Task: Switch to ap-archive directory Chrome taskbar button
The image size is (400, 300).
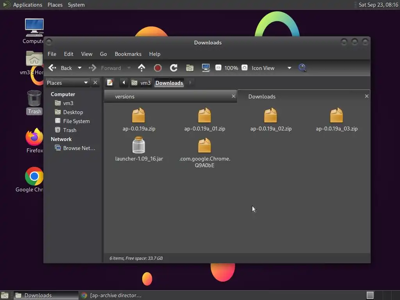Action: click(x=111, y=295)
